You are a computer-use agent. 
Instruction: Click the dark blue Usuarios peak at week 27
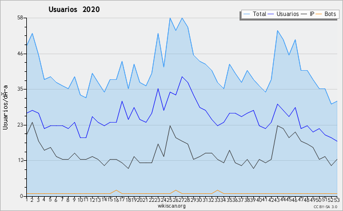182,77
